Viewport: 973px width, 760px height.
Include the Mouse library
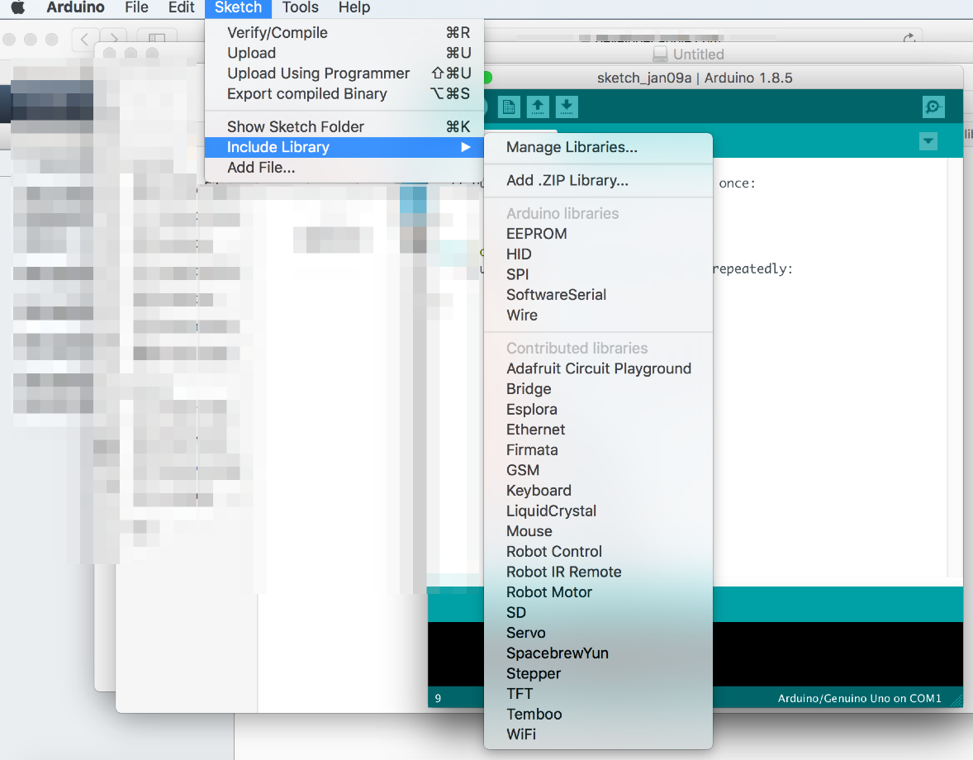click(598, 531)
